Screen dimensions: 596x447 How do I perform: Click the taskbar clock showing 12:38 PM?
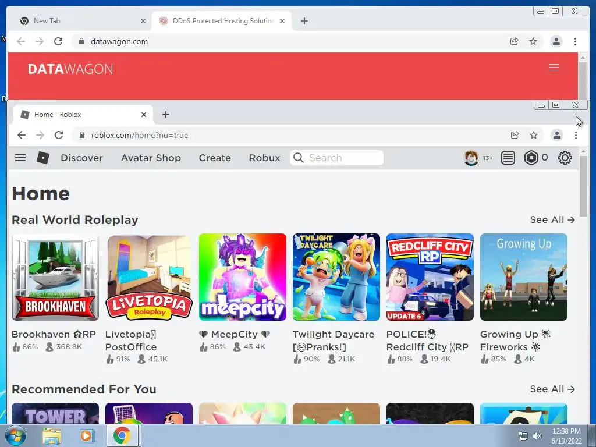566,436
